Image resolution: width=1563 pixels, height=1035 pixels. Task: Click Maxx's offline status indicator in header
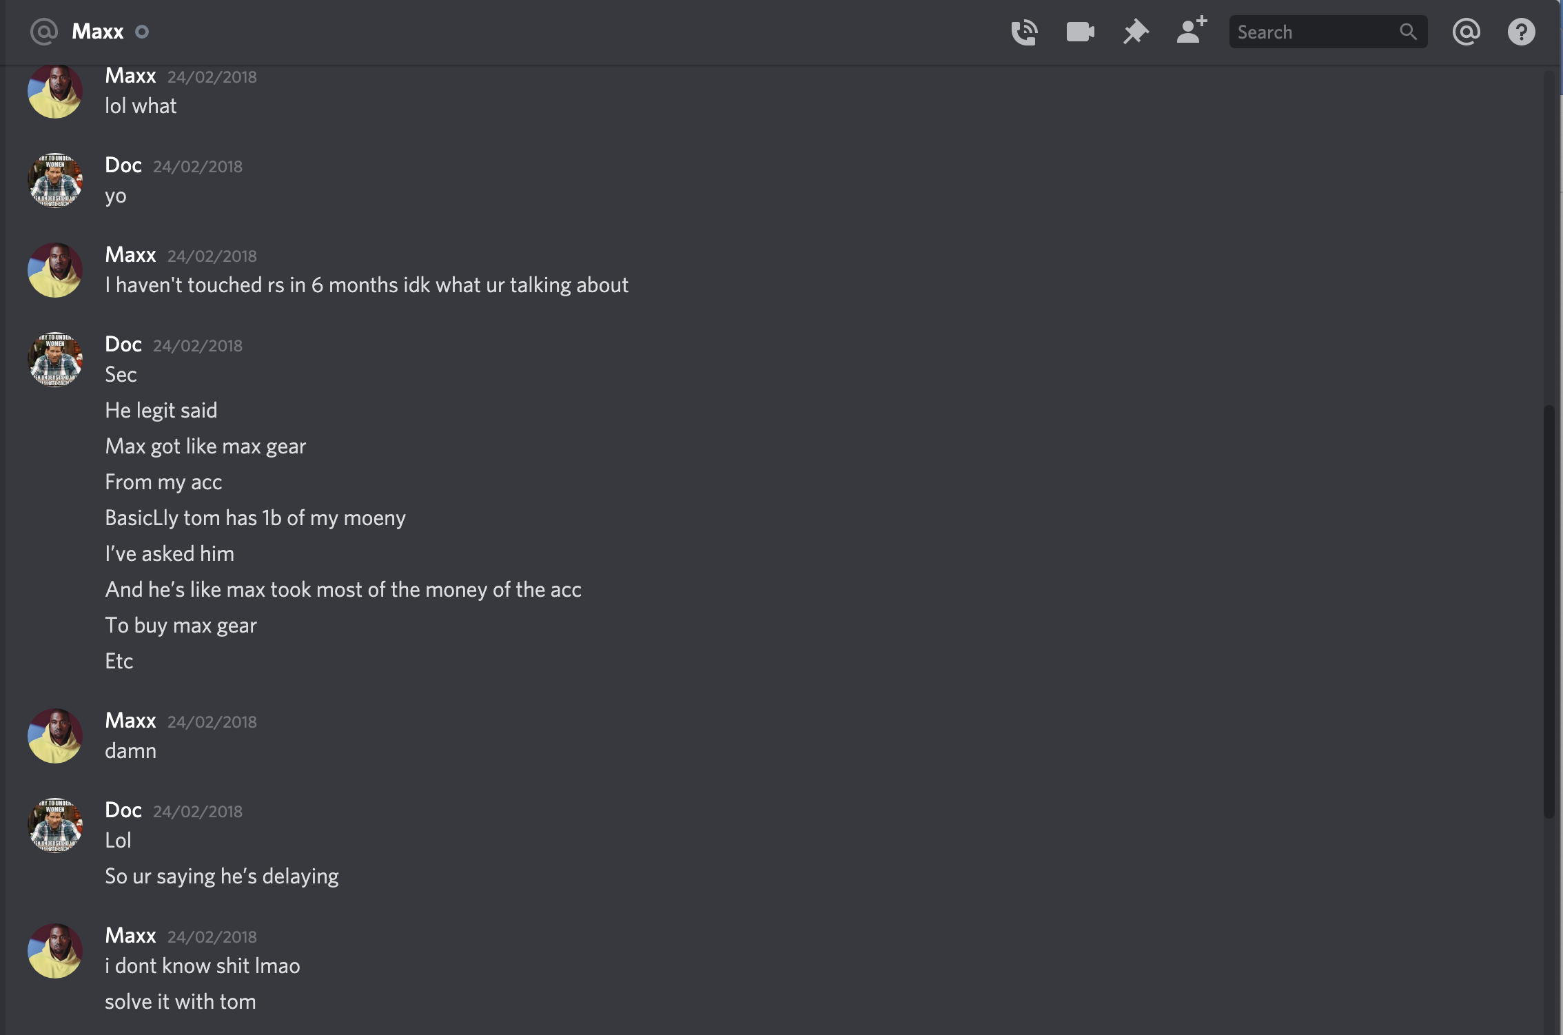click(x=142, y=32)
